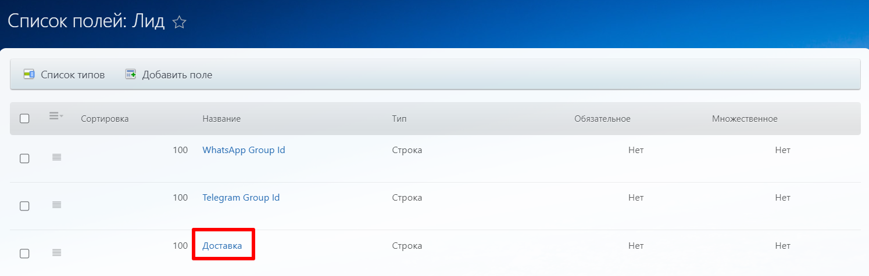
Task: Select the Доставка row checkbox
Action: [x=24, y=253]
